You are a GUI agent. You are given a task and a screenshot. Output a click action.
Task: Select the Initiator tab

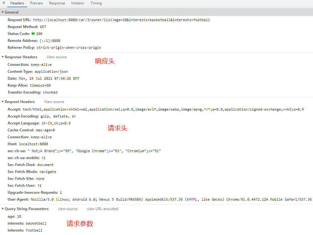(78, 3)
